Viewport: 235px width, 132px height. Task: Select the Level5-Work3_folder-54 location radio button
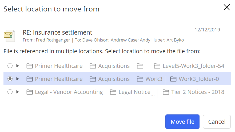[10, 66]
